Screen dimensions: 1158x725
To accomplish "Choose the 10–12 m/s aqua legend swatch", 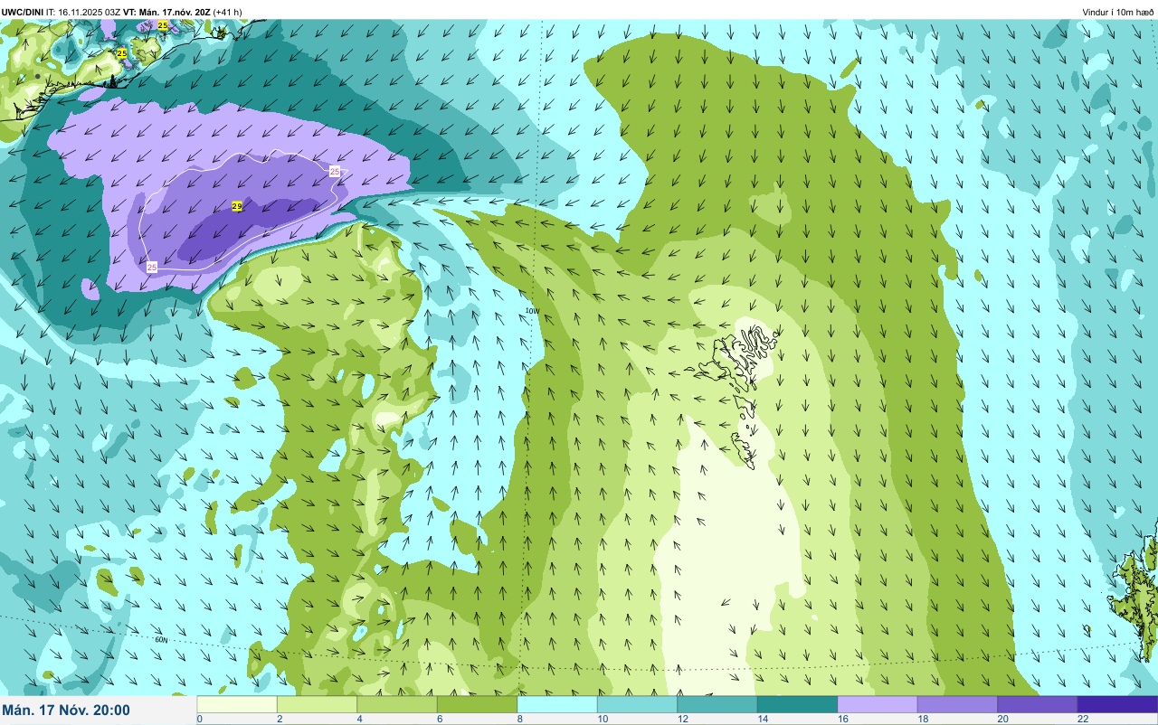I will click(637, 704).
